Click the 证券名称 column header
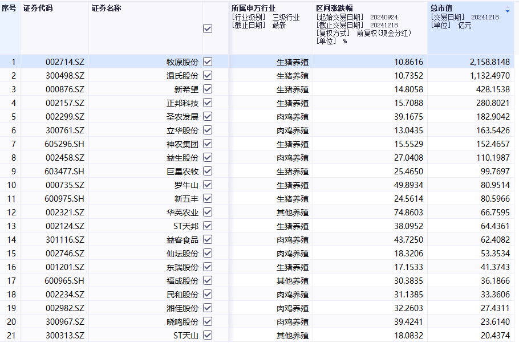The width and height of the screenshot is (519, 343). (x=106, y=9)
